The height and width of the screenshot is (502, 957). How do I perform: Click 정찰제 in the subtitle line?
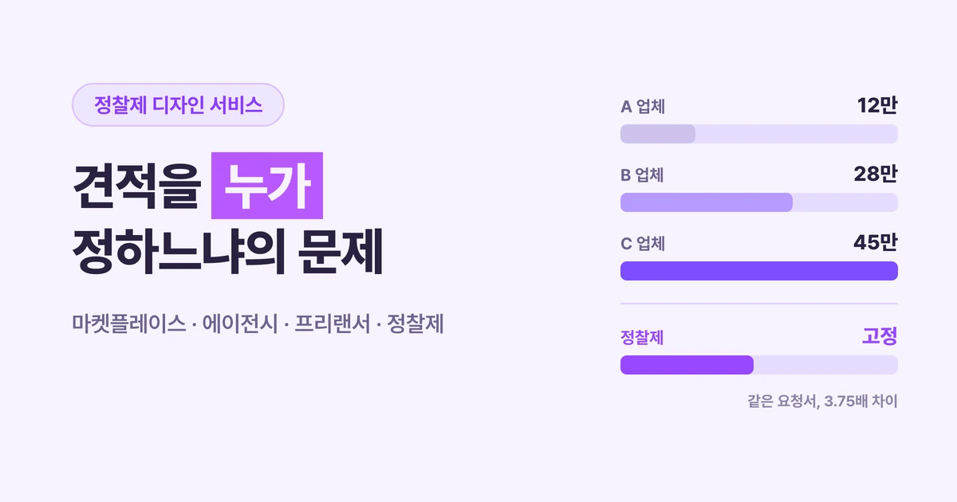point(415,324)
